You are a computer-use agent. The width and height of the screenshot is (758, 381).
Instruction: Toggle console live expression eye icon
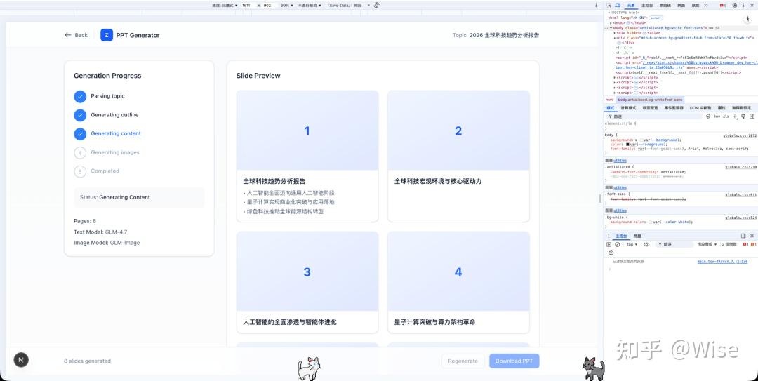coord(646,244)
